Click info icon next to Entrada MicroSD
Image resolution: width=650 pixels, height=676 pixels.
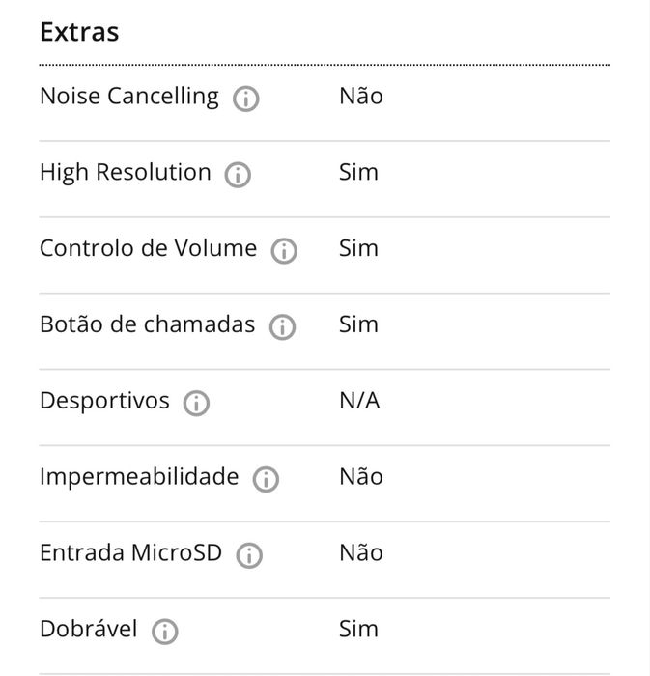[249, 555]
